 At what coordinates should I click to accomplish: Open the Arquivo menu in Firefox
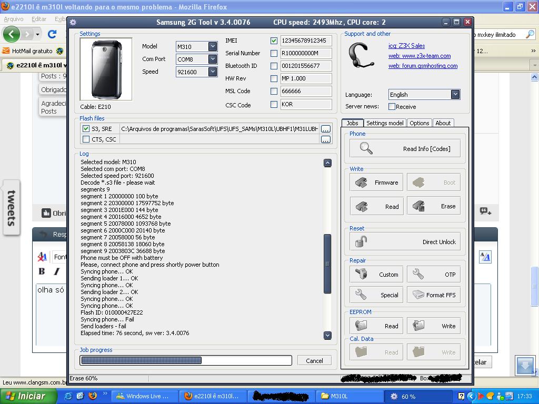pos(14,19)
